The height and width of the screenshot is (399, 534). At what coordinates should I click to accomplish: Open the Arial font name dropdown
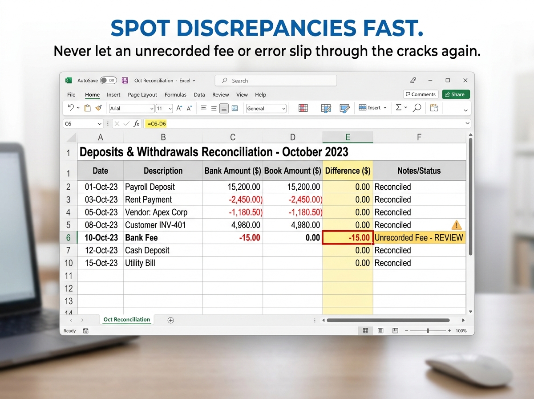(x=131, y=108)
